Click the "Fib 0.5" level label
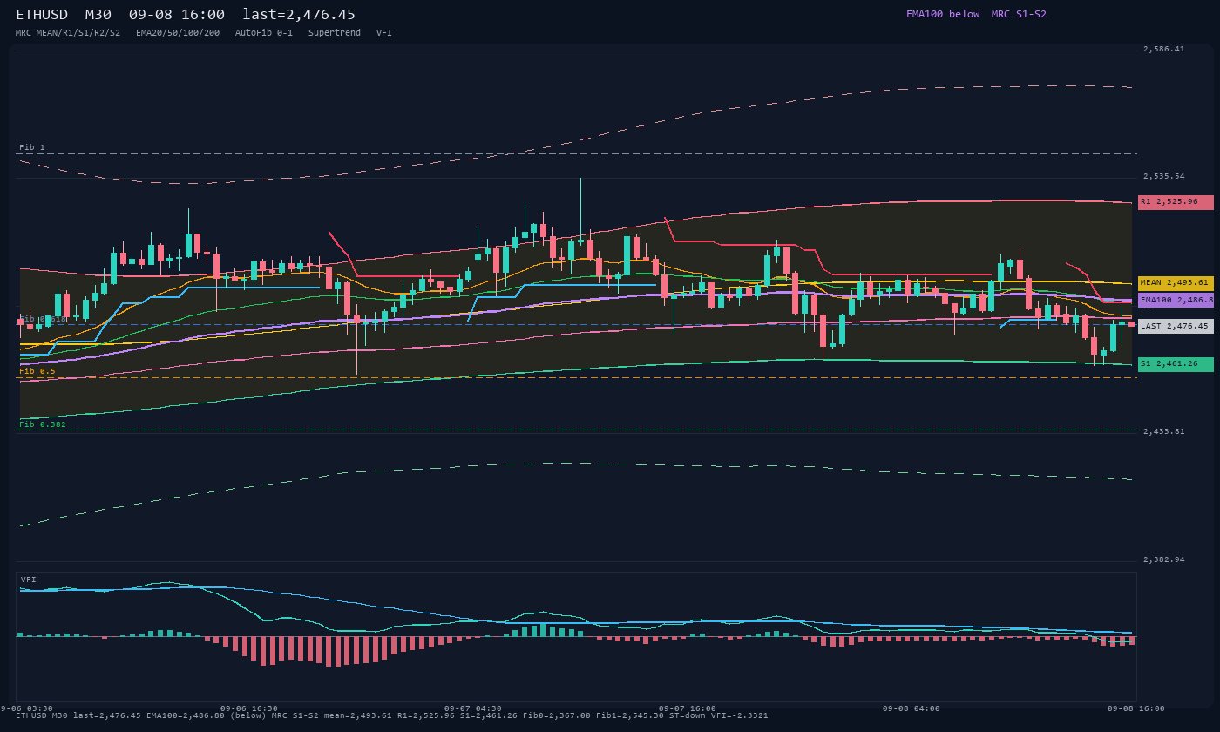Viewport: 1220px width, 732px height. click(x=37, y=372)
